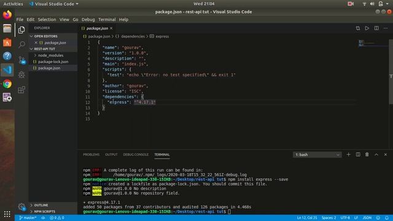
Task: Open the Visual Studio Code app menu arrow
Action: point(77,4)
